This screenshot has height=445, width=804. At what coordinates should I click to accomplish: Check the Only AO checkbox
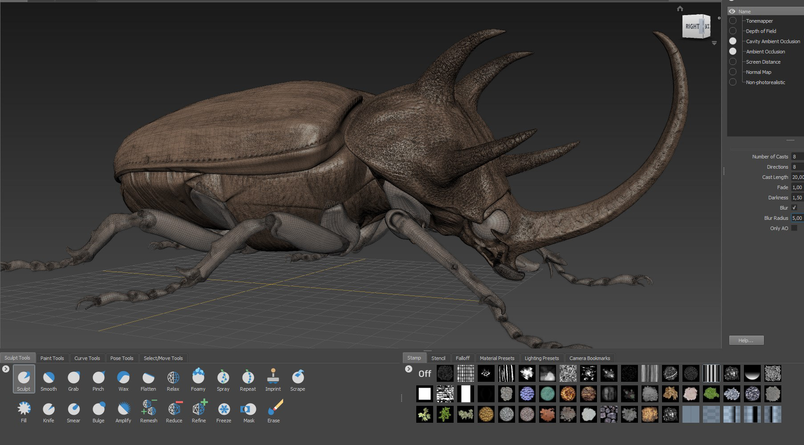click(x=794, y=228)
